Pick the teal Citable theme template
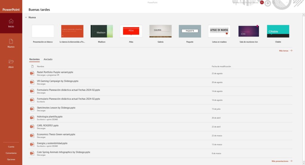305x165 pixels. [278, 31]
